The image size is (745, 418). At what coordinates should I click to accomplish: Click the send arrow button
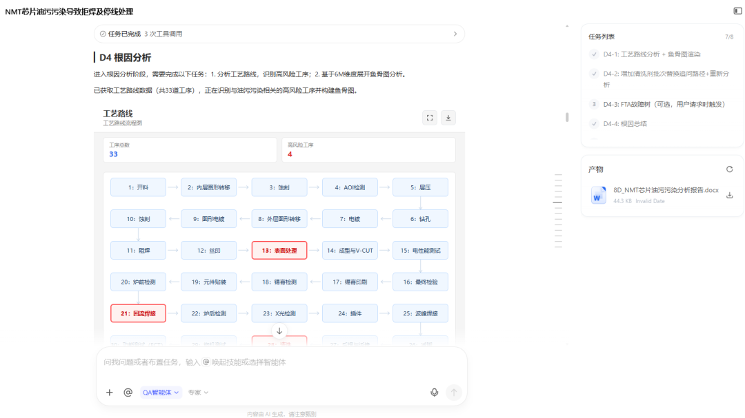click(454, 393)
